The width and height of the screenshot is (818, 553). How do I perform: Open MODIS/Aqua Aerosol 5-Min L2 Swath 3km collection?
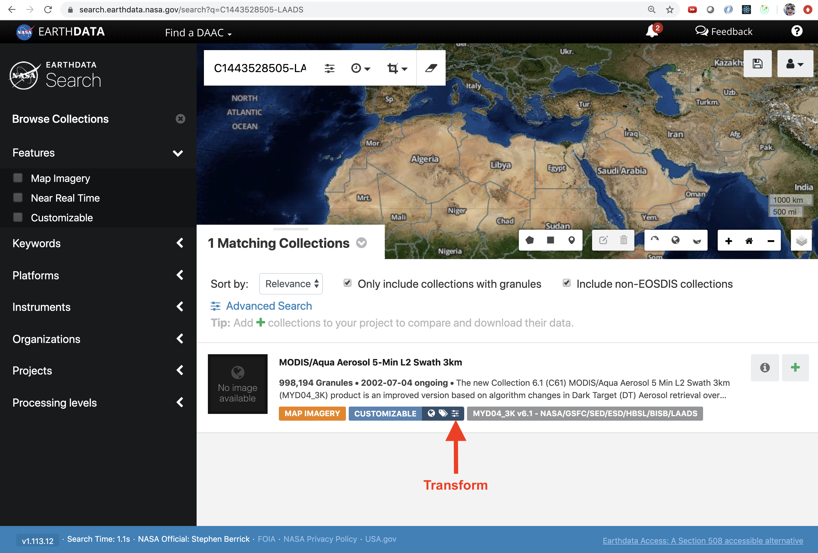(370, 362)
